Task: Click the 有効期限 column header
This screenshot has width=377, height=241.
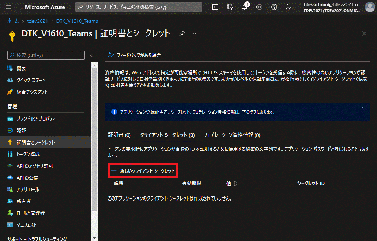Action: (x=191, y=183)
